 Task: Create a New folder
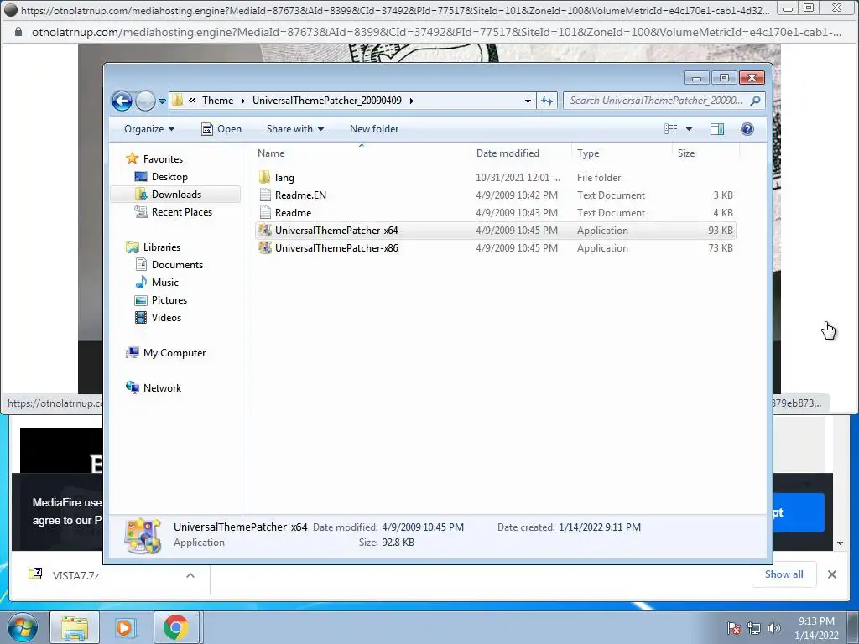tap(374, 129)
